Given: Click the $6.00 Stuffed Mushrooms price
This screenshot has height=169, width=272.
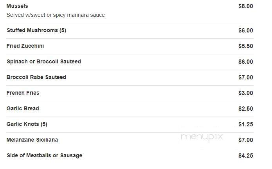Looking at the screenshot, I should point(246,31).
